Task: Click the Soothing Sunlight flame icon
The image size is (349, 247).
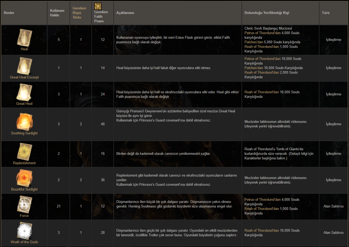Action: point(24,121)
